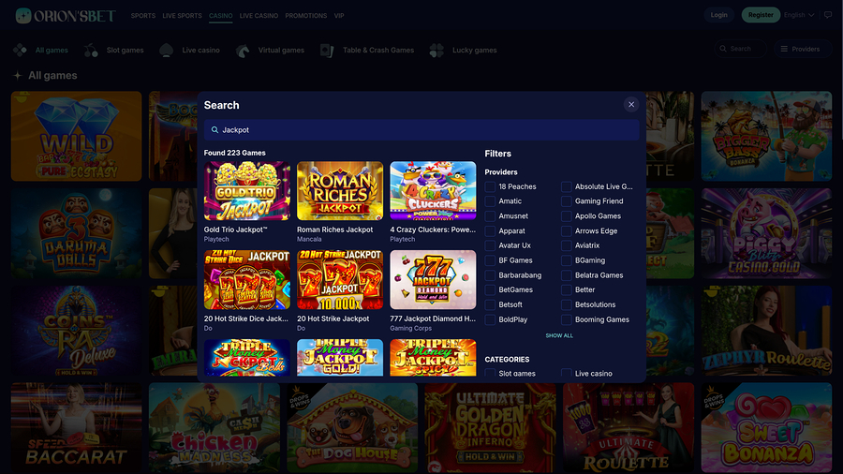Click the magnifier icon in the top-right Search box
The image size is (843, 474).
(723, 49)
